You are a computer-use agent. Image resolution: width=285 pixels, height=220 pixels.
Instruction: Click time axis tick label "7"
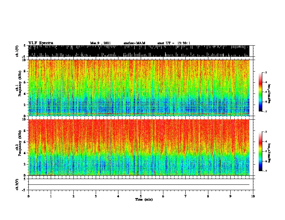click(x=186, y=196)
